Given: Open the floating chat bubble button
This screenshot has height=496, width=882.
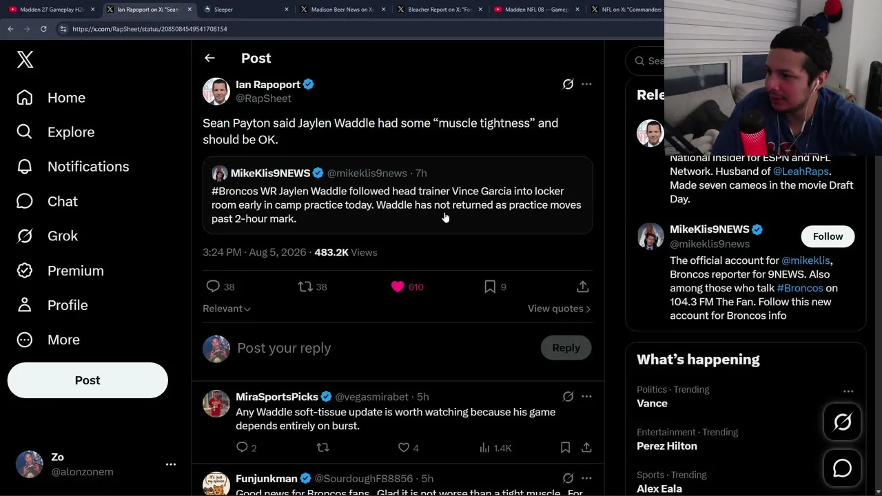Looking at the screenshot, I should tap(842, 468).
